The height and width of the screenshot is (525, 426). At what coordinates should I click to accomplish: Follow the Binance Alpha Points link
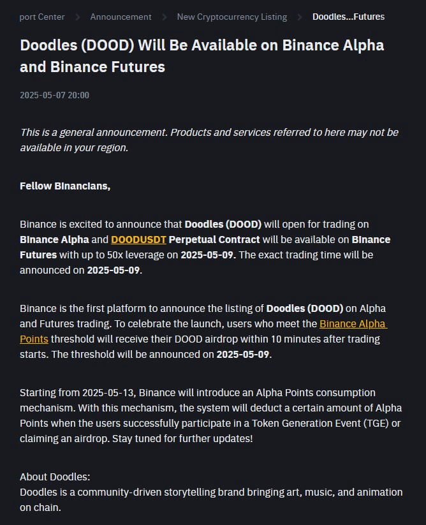[x=353, y=324]
